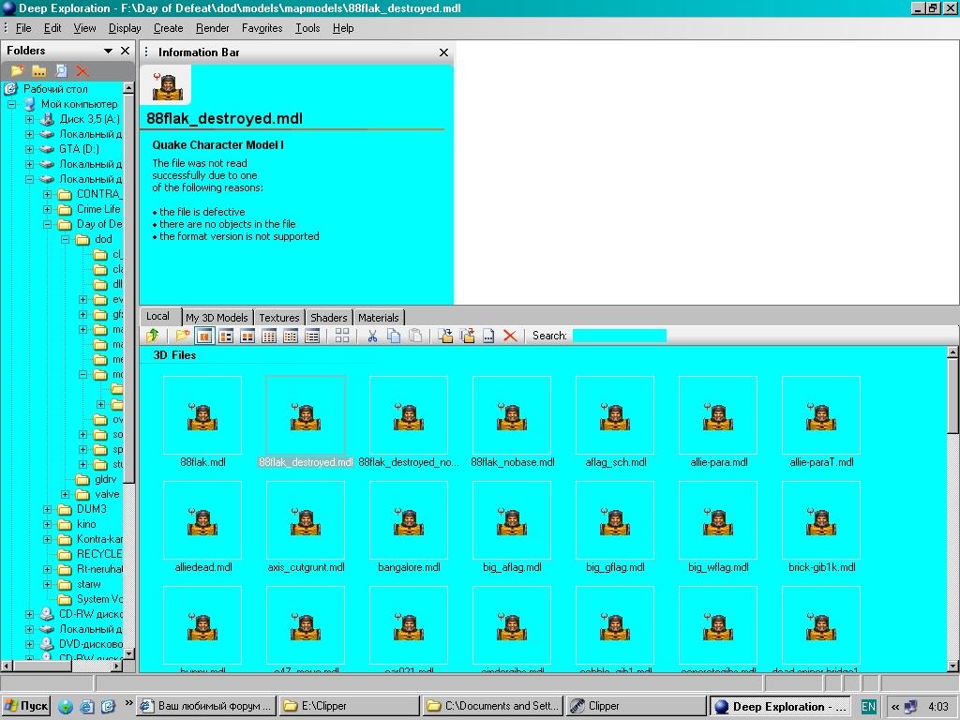Viewport: 960px width, 720px height.
Task: Toggle the 2x2 grid layout view button
Action: click(342, 336)
